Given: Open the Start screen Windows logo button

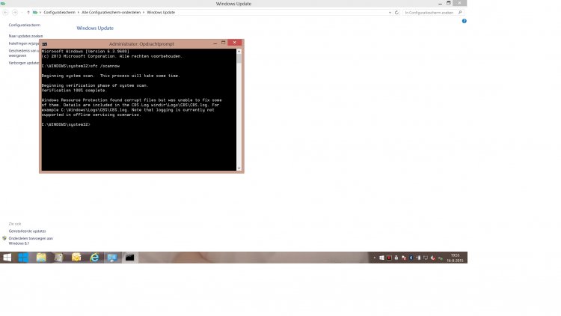Looking at the screenshot, I should [7, 258].
